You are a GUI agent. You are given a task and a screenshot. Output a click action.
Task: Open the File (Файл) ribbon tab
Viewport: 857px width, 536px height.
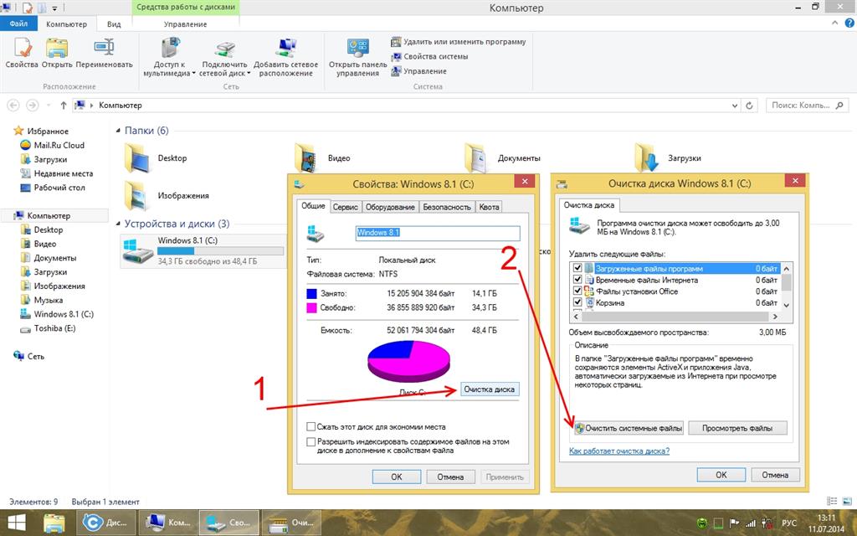[x=18, y=23]
